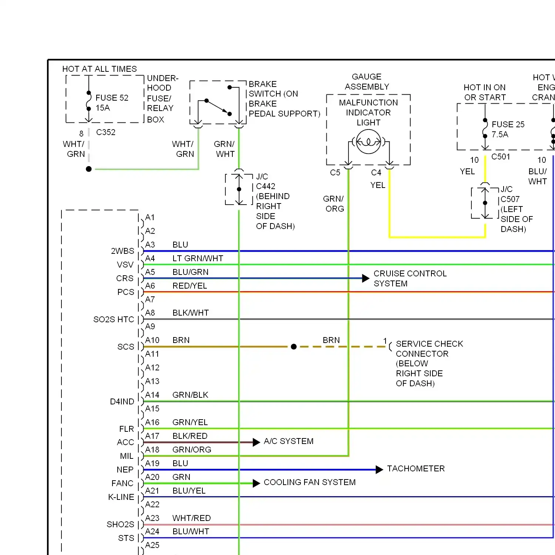The image size is (555, 555).
Task: Click the "A22" pin label
Action: (152, 504)
